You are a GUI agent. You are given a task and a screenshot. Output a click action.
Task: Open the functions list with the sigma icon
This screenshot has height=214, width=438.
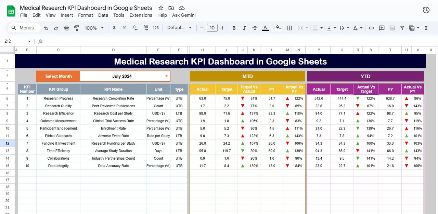click(426, 28)
